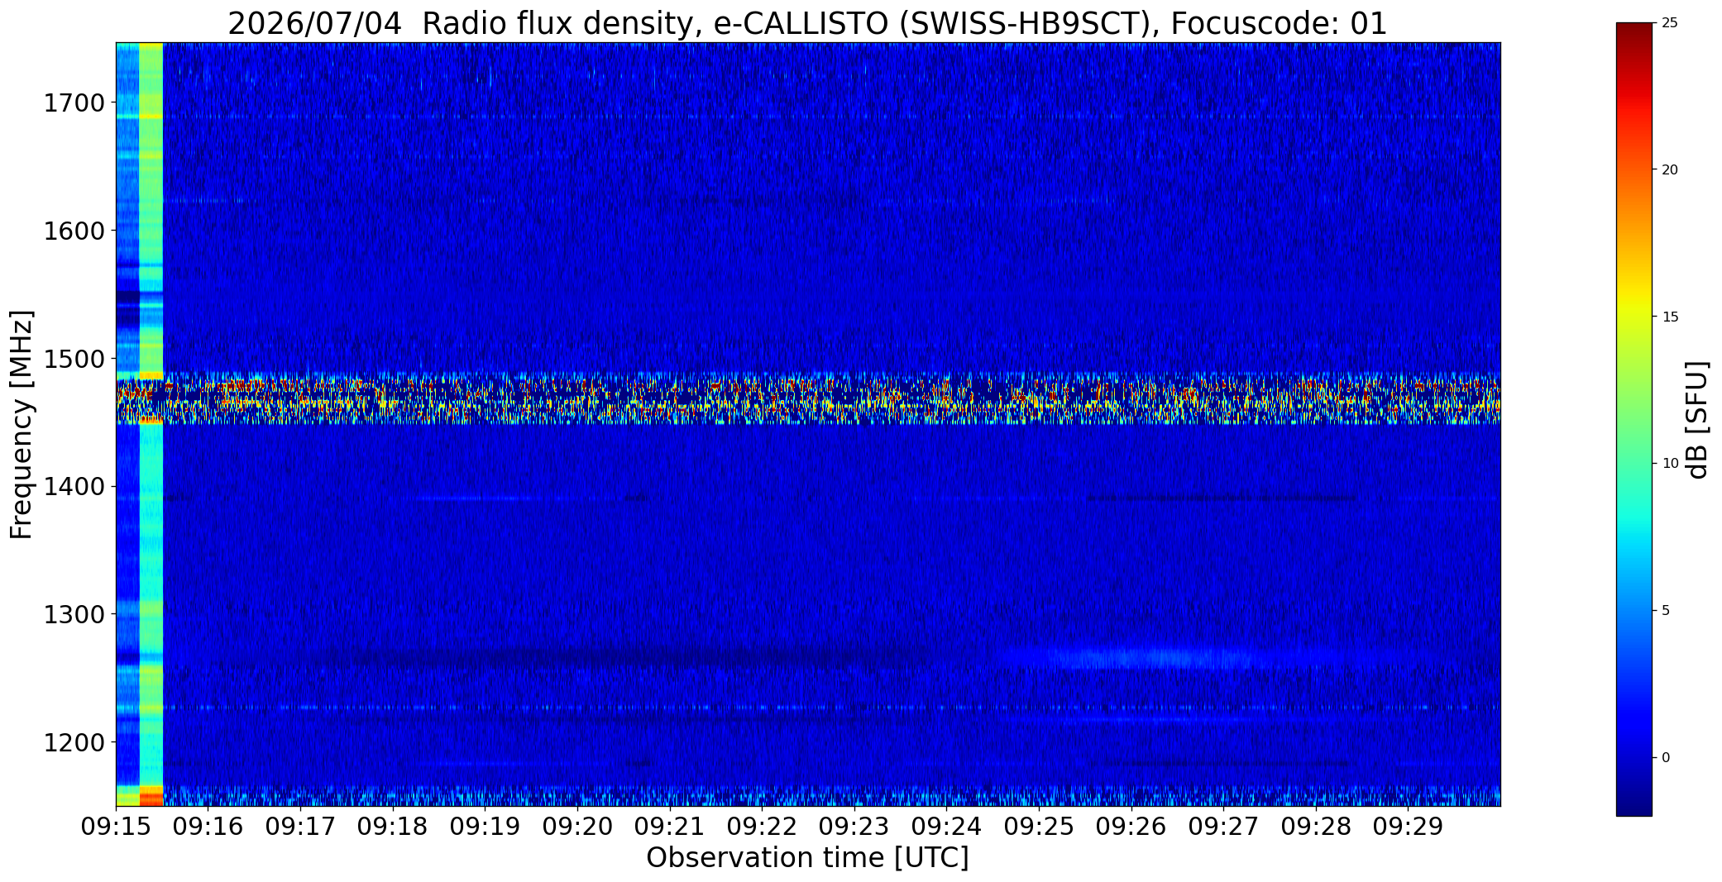Viewport: 1722px width, 882px height.
Task: Click the 09:27 time tick label
Action: coord(1223,827)
